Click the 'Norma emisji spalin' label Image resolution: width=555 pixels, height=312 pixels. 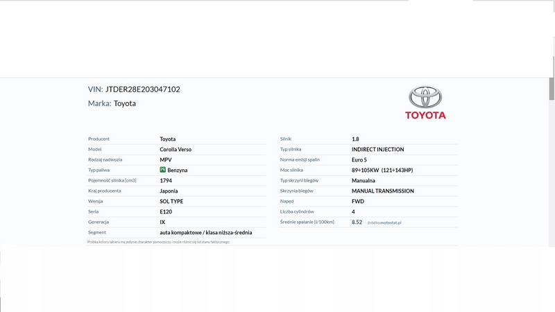[300, 159]
